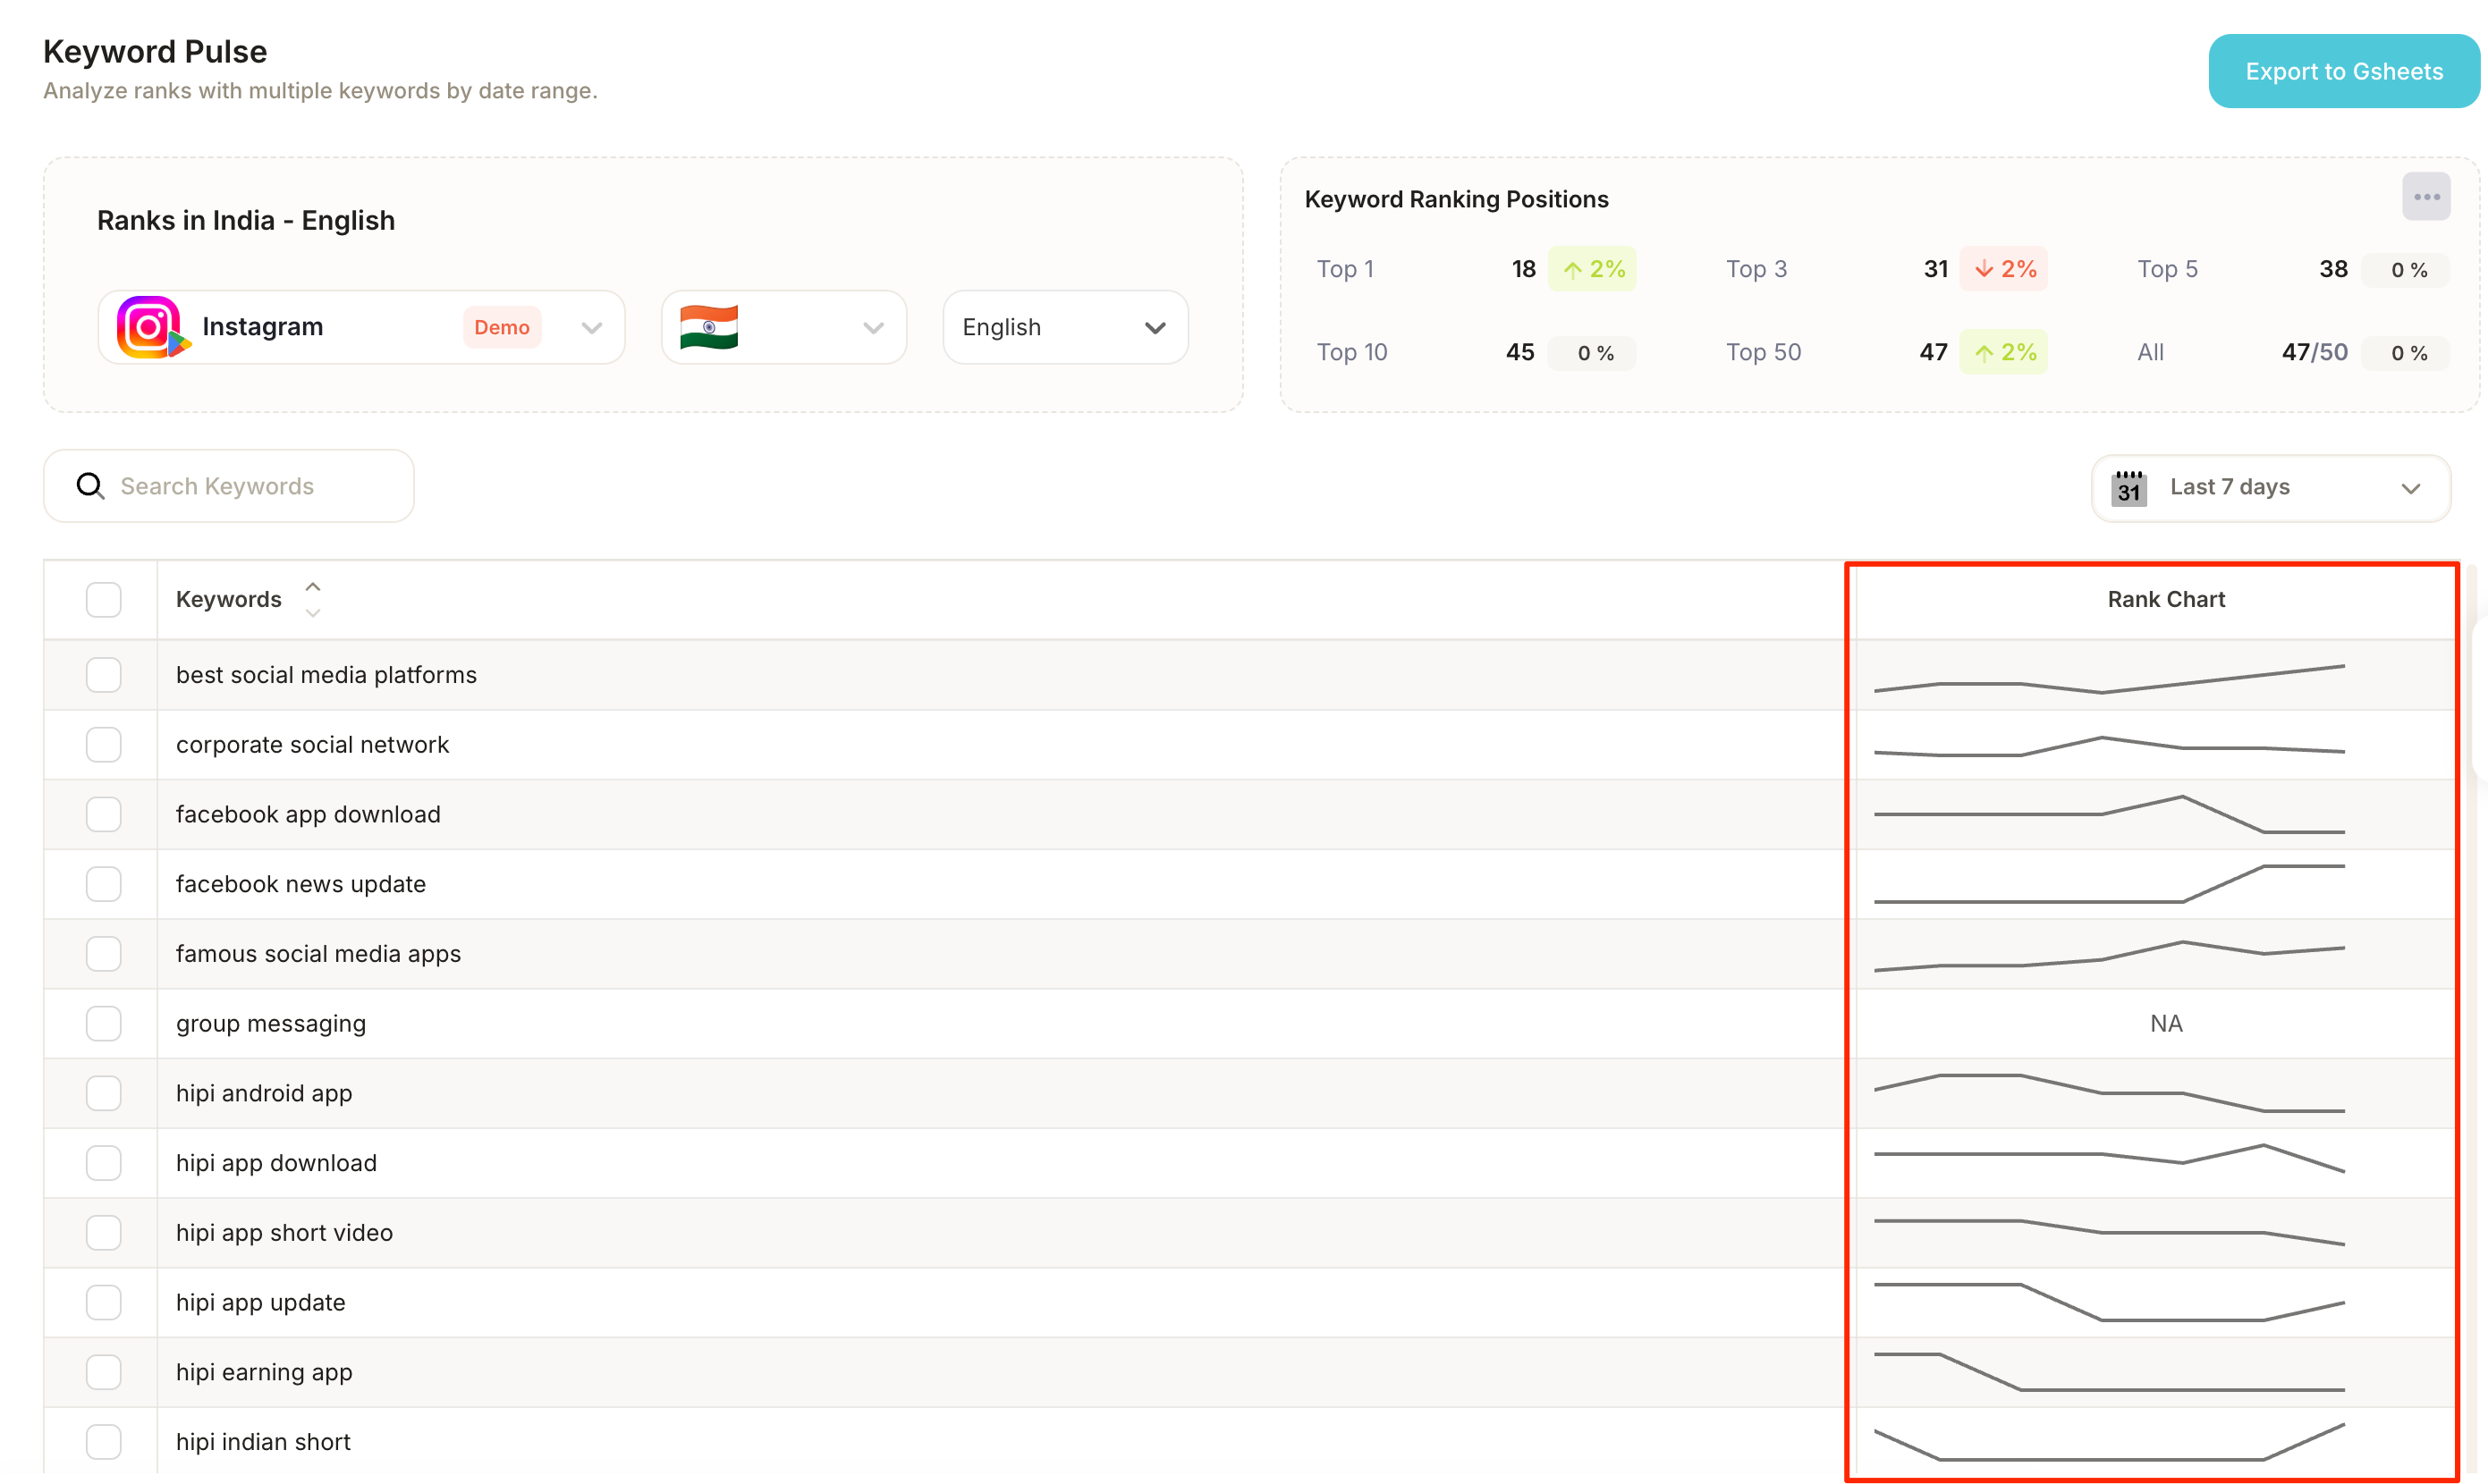This screenshot has height=1484, width=2488.
Task: Click the search magnifier icon
Action: pos(90,486)
